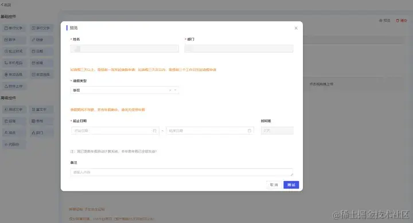
Task: Select the 成员 member control
Action: pyautogui.click(x=14, y=132)
